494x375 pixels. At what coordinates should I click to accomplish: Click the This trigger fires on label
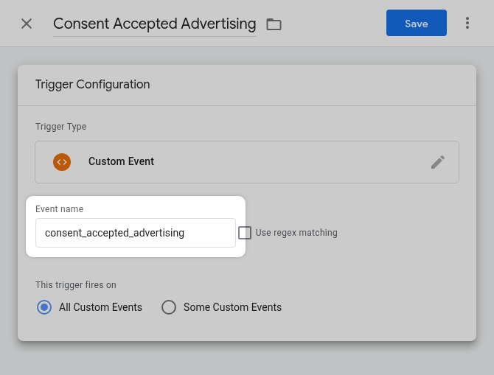pos(76,285)
